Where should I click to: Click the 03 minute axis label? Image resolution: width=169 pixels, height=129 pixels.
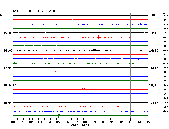[x=40, y=122]
